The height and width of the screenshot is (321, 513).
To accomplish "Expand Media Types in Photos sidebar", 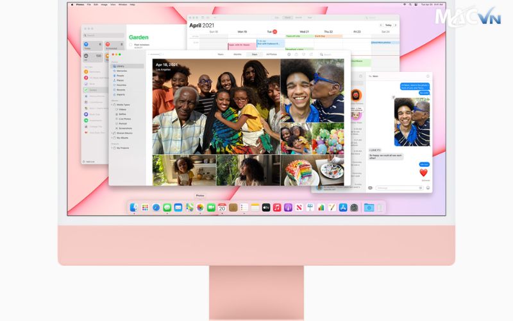I will click(x=112, y=105).
